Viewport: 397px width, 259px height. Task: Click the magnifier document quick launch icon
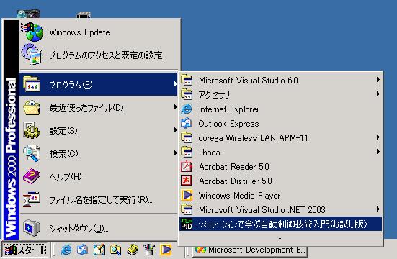pyautogui.click(x=115, y=250)
